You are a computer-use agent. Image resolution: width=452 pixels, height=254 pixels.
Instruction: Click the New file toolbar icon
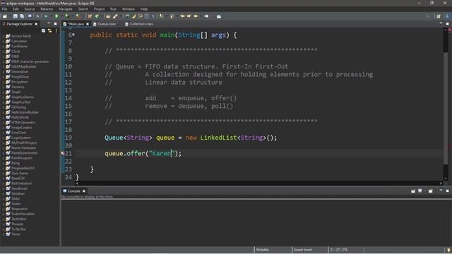click(x=5, y=16)
